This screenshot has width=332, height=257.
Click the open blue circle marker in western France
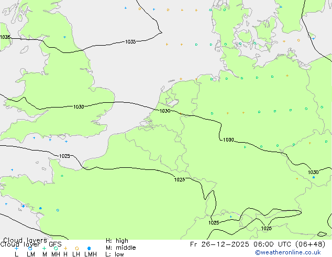[x=58, y=210]
